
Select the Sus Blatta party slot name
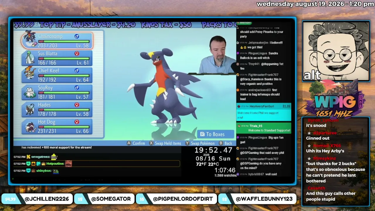point(47,54)
